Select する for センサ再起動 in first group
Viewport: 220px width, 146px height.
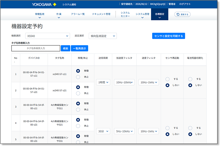(167, 79)
